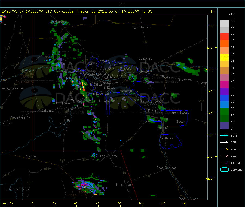Click the 39 dBZ magenta swatch
Viewport: 245px width, 207px height.
(224, 84)
